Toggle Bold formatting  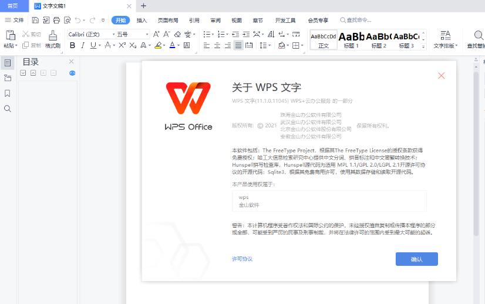coord(72,45)
